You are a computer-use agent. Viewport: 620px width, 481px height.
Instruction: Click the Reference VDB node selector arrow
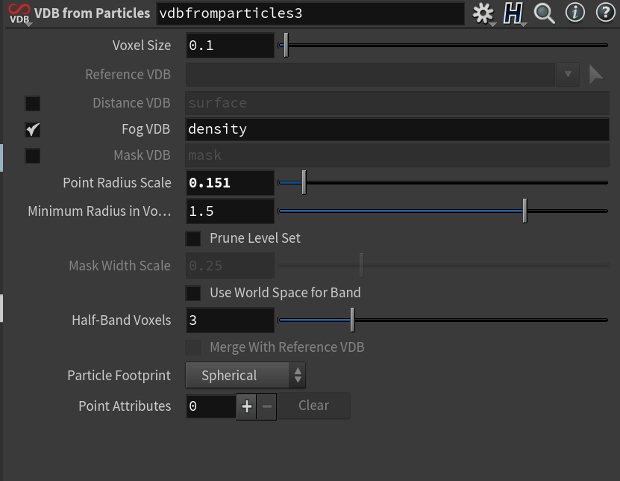tap(596, 75)
